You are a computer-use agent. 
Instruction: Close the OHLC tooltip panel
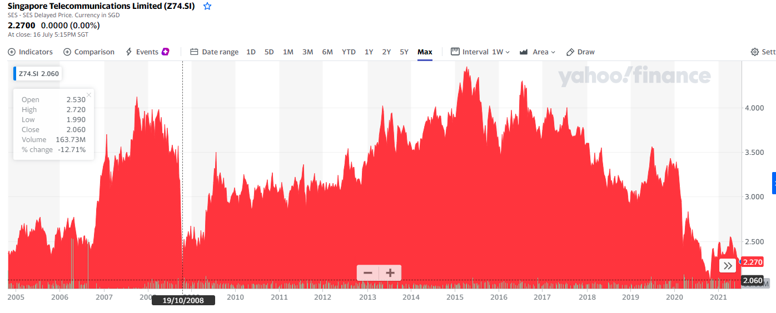[89, 94]
